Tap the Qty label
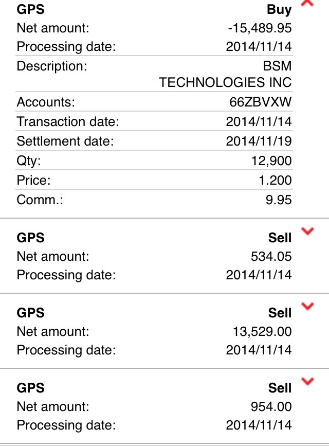The image size is (329, 446). (29, 161)
